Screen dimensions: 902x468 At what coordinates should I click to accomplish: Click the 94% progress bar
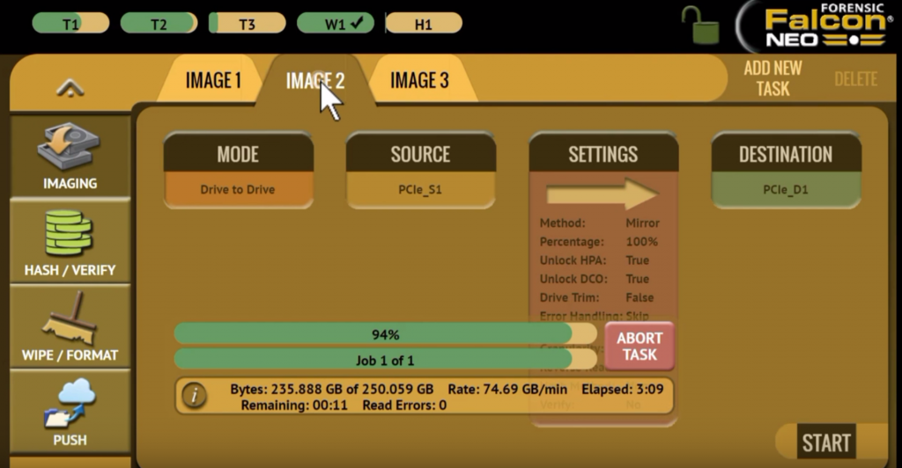pyautogui.click(x=385, y=334)
